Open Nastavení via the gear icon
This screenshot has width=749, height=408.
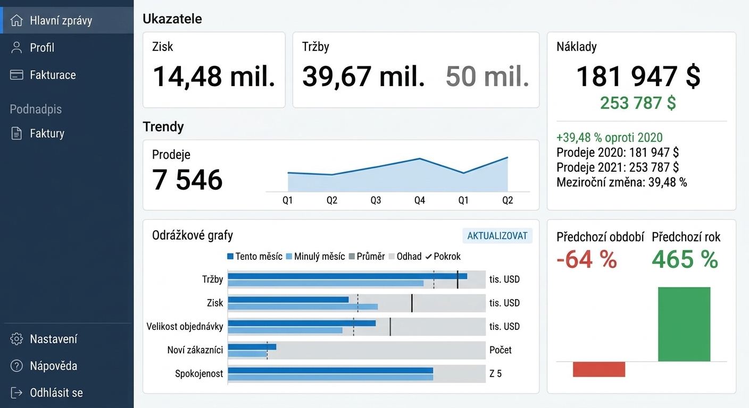[16, 339]
